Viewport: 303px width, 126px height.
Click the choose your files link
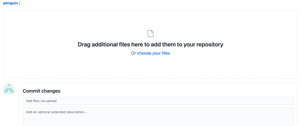tap(154, 53)
